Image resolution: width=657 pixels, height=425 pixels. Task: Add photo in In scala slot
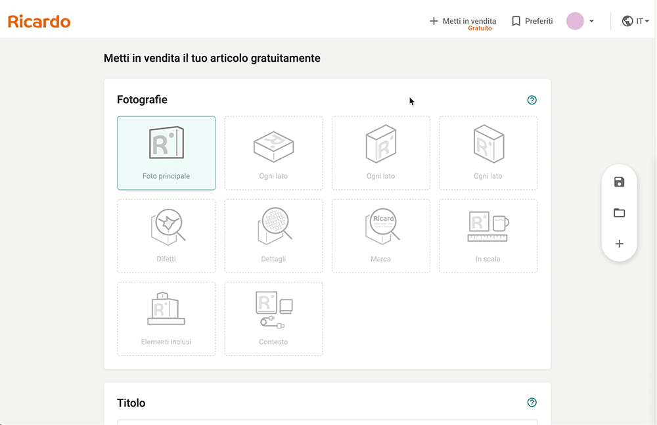click(488, 236)
